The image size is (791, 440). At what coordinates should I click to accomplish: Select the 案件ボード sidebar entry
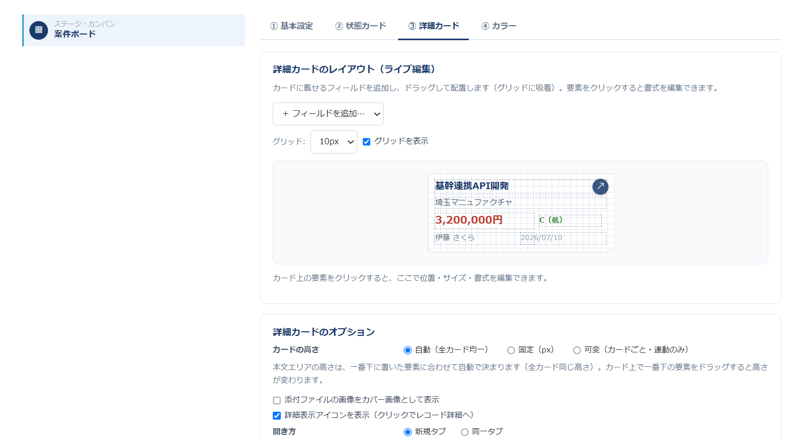coord(134,30)
